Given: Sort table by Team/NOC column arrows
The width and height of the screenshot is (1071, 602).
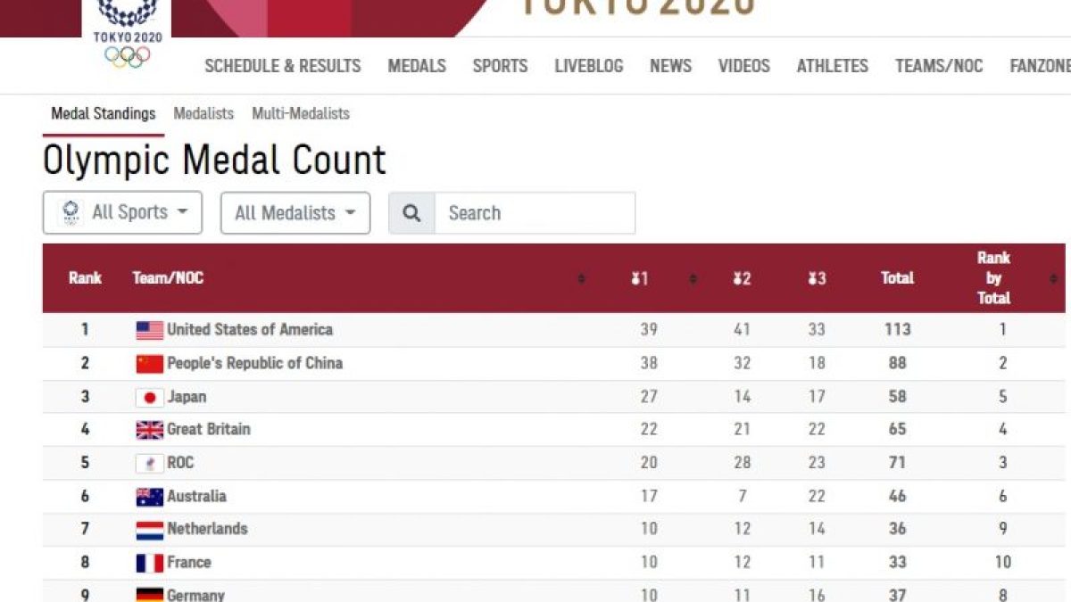Looking at the screenshot, I should [581, 278].
